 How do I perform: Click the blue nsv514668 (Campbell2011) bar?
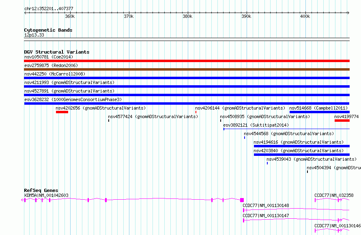320,112
